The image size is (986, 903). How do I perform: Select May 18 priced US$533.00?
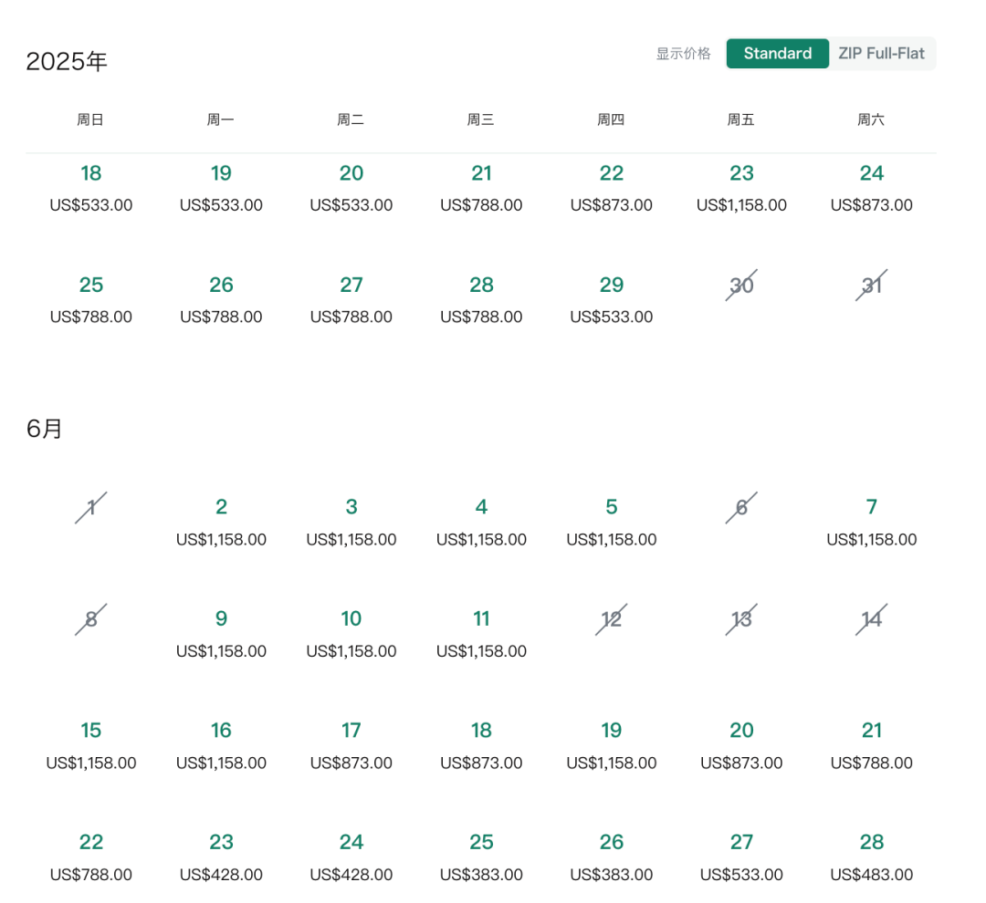(x=91, y=188)
